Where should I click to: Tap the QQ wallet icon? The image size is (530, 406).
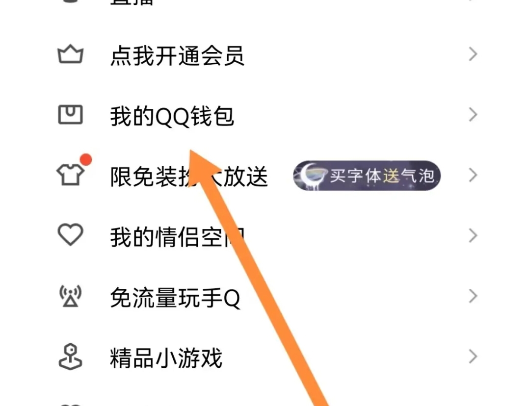70,115
